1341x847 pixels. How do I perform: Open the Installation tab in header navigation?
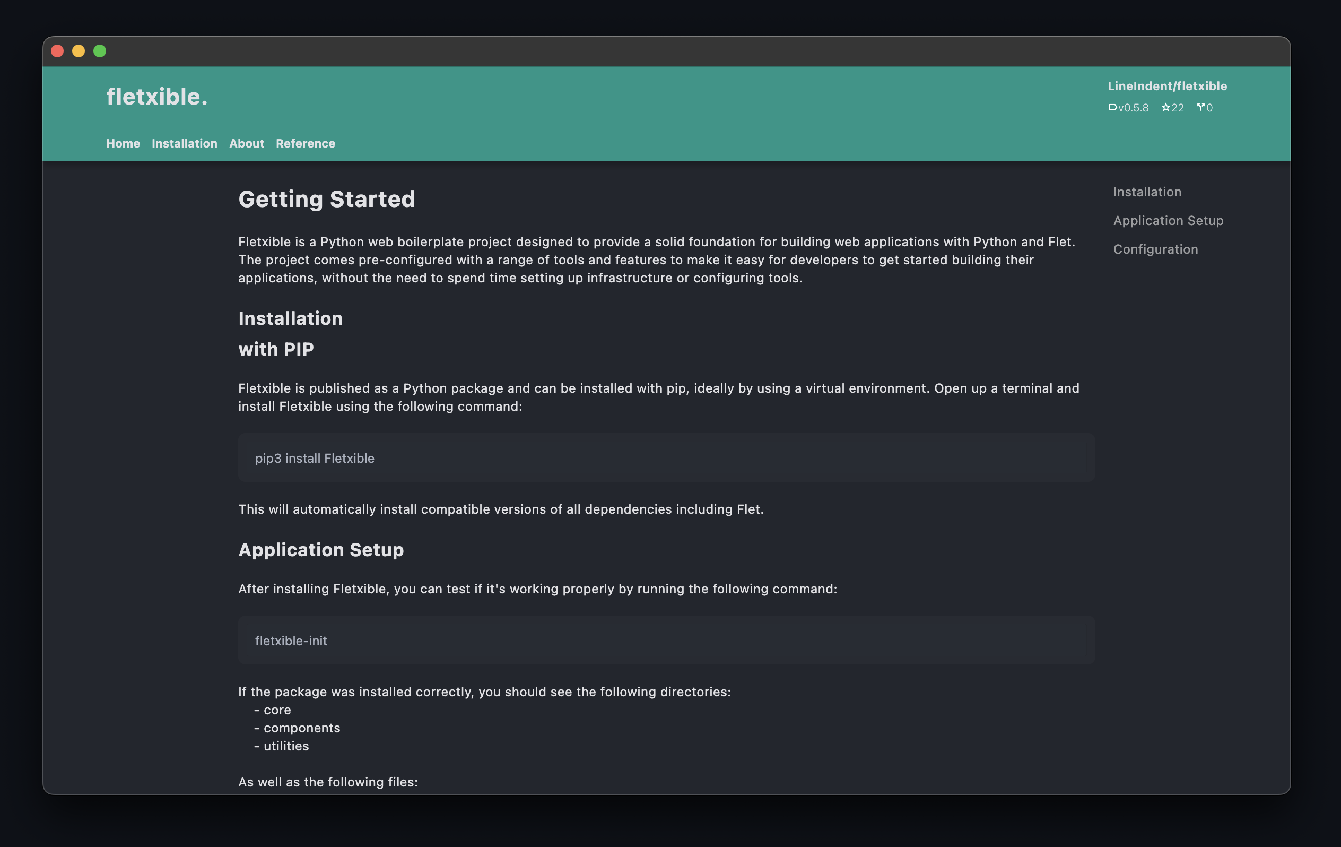click(184, 143)
